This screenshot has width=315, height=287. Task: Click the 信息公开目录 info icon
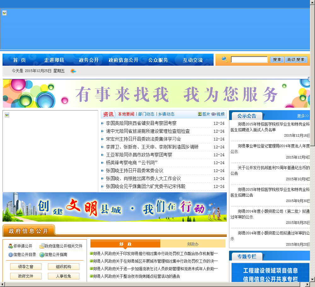tap(11, 255)
